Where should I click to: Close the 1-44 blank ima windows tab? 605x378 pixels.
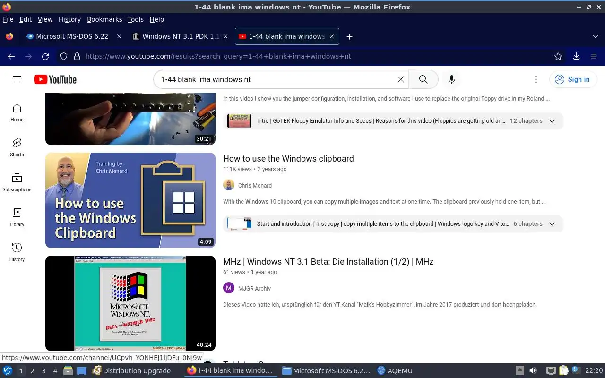(332, 36)
